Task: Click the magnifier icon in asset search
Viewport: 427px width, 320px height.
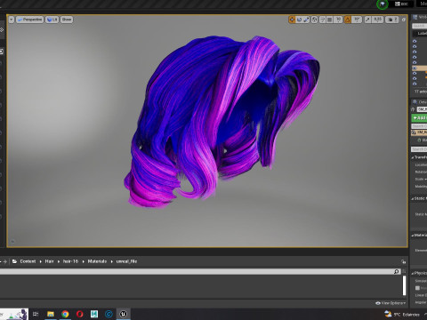Action: pos(397,271)
